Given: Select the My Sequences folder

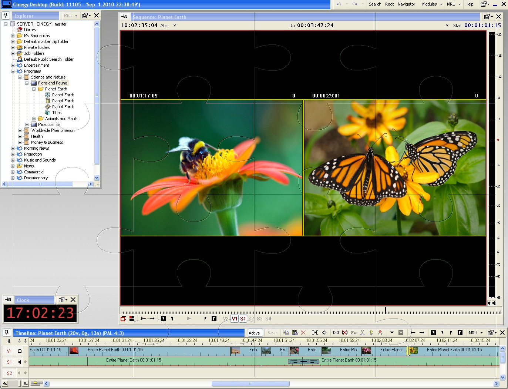Looking at the screenshot, I should click(x=37, y=36).
